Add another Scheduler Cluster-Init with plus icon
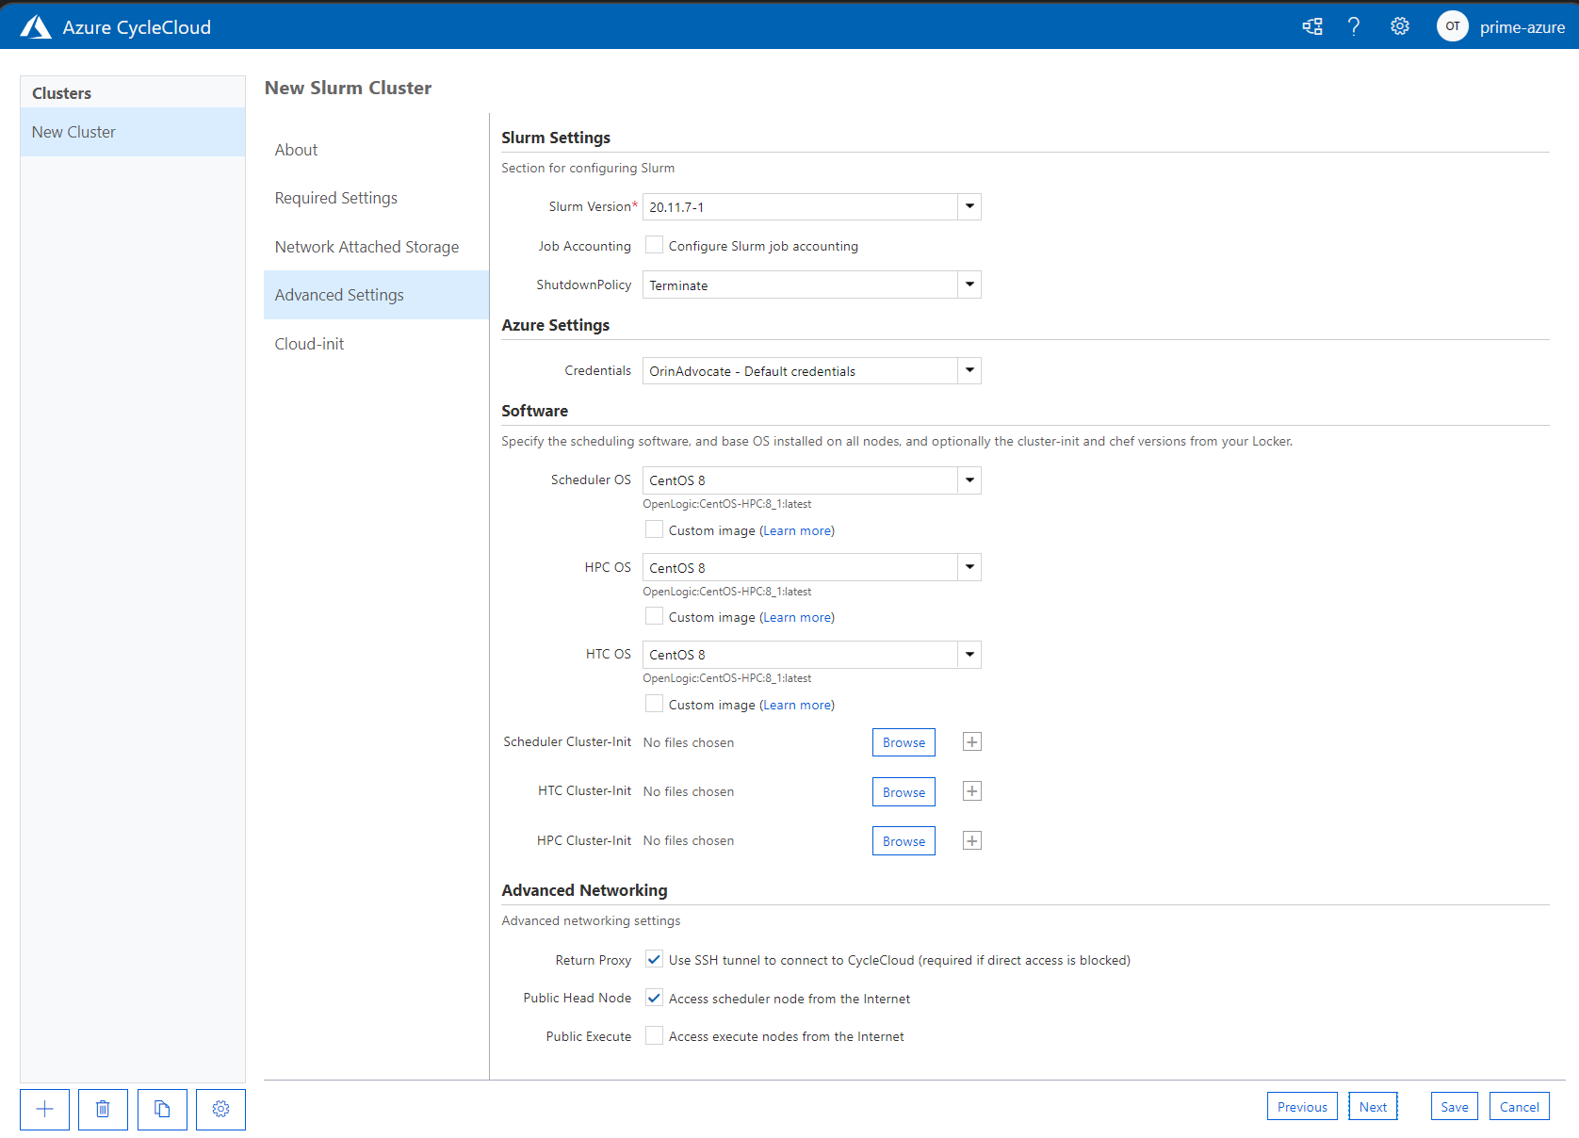The height and width of the screenshot is (1138, 1579). tap(972, 742)
